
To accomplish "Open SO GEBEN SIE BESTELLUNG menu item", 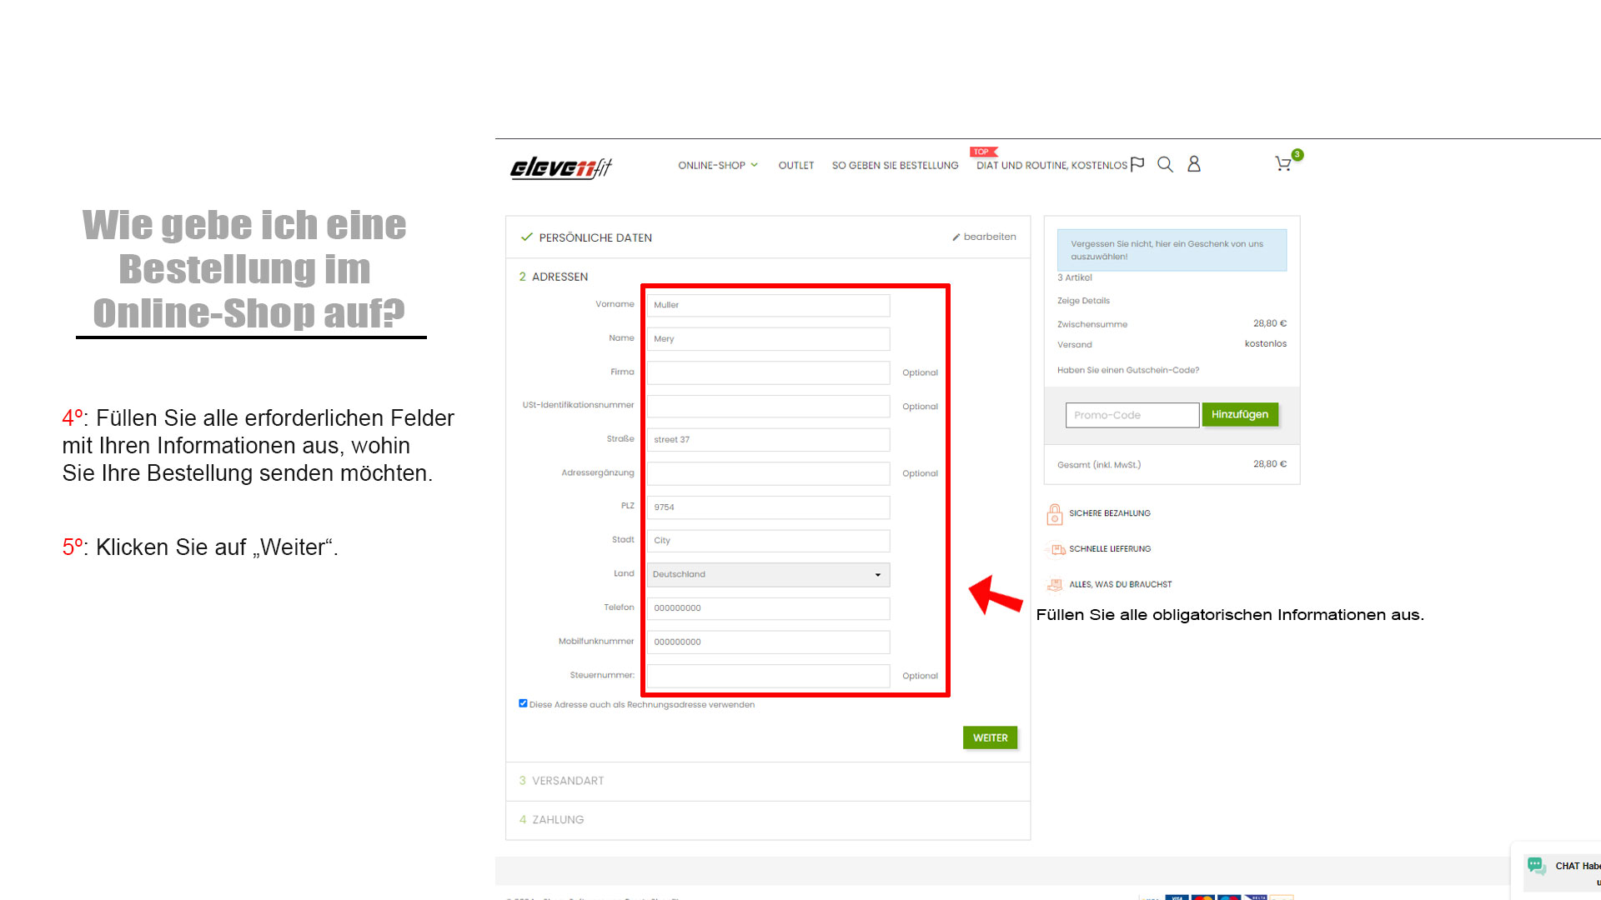I will click(895, 166).
